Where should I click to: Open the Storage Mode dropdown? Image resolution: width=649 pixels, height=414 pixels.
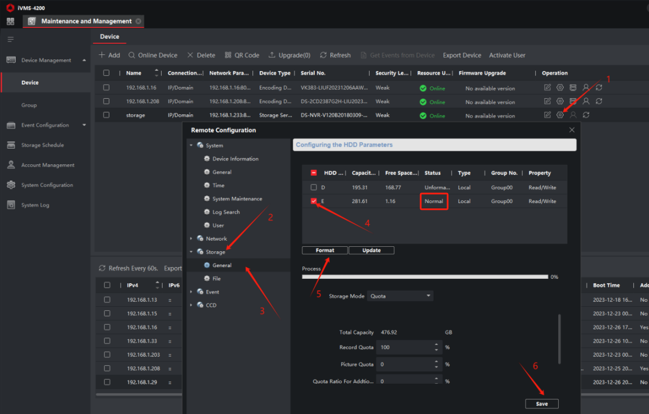pyautogui.click(x=401, y=296)
